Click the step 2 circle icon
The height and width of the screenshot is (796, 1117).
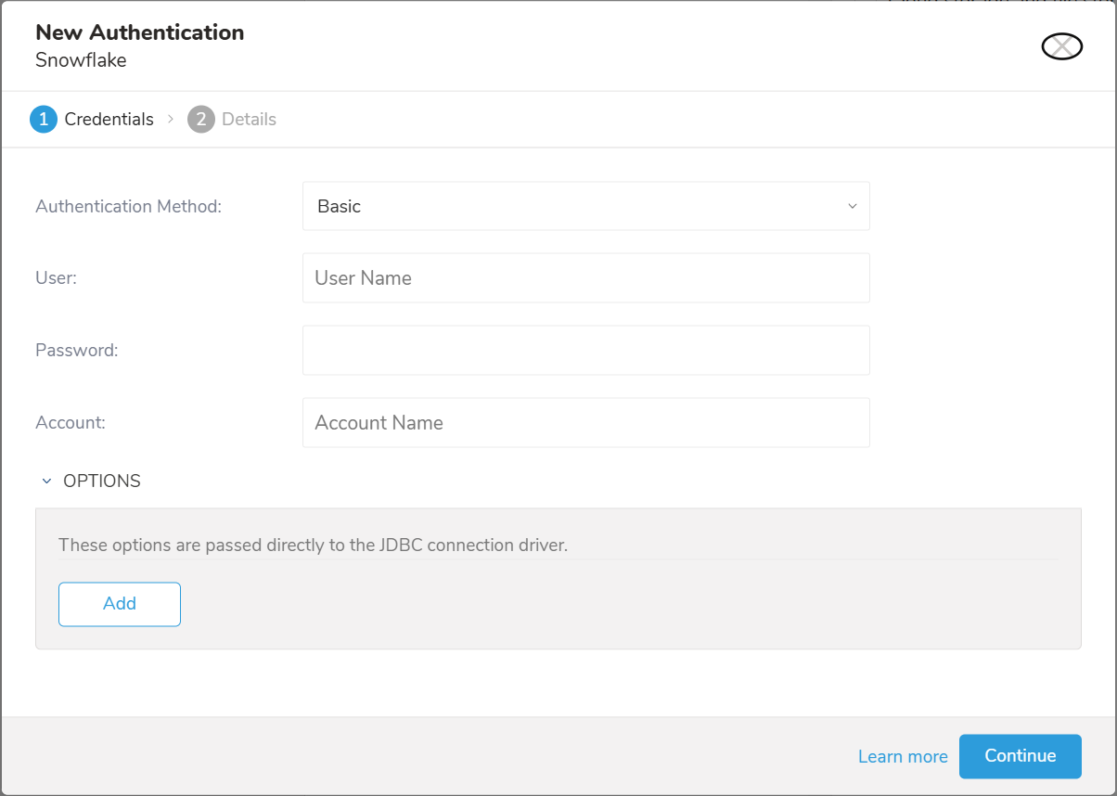coord(201,120)
